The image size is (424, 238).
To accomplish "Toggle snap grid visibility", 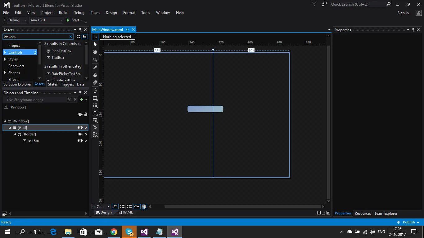I will coord(122,206).
